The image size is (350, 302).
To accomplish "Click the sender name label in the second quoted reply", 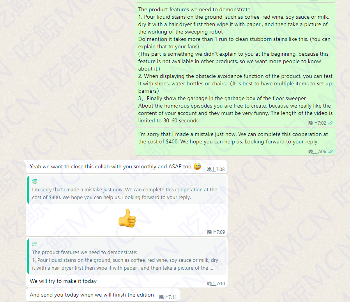I will [35, 244].
